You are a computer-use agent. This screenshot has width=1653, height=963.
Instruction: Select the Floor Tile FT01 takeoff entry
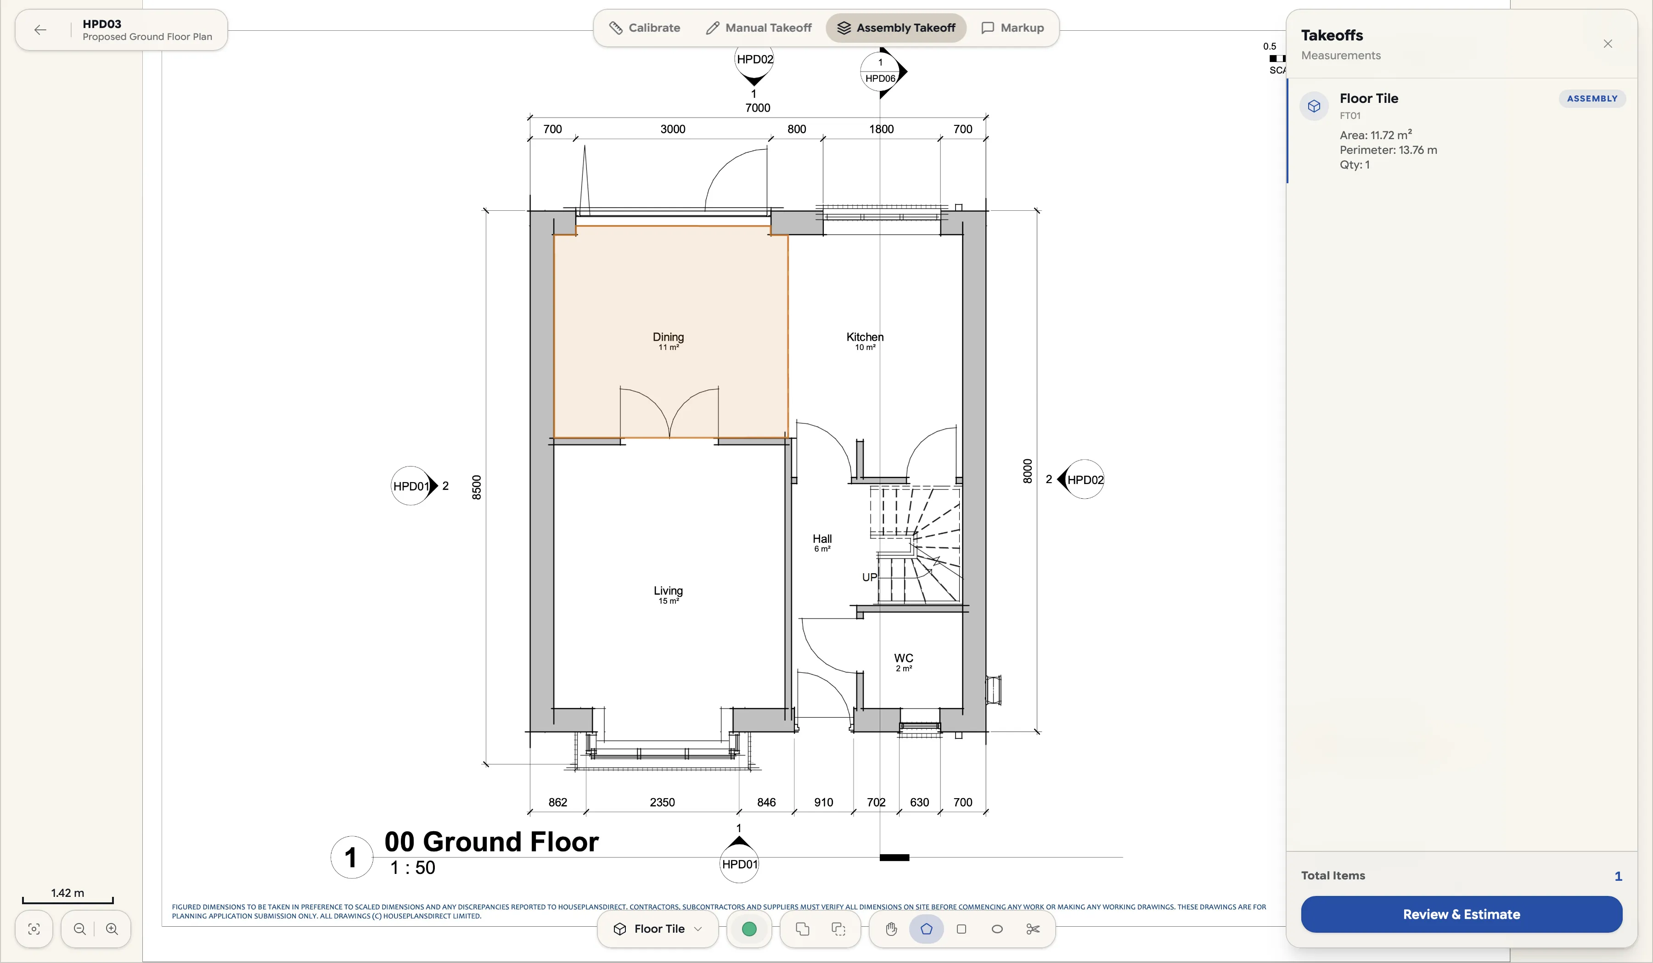click(x=1462, y=131)
